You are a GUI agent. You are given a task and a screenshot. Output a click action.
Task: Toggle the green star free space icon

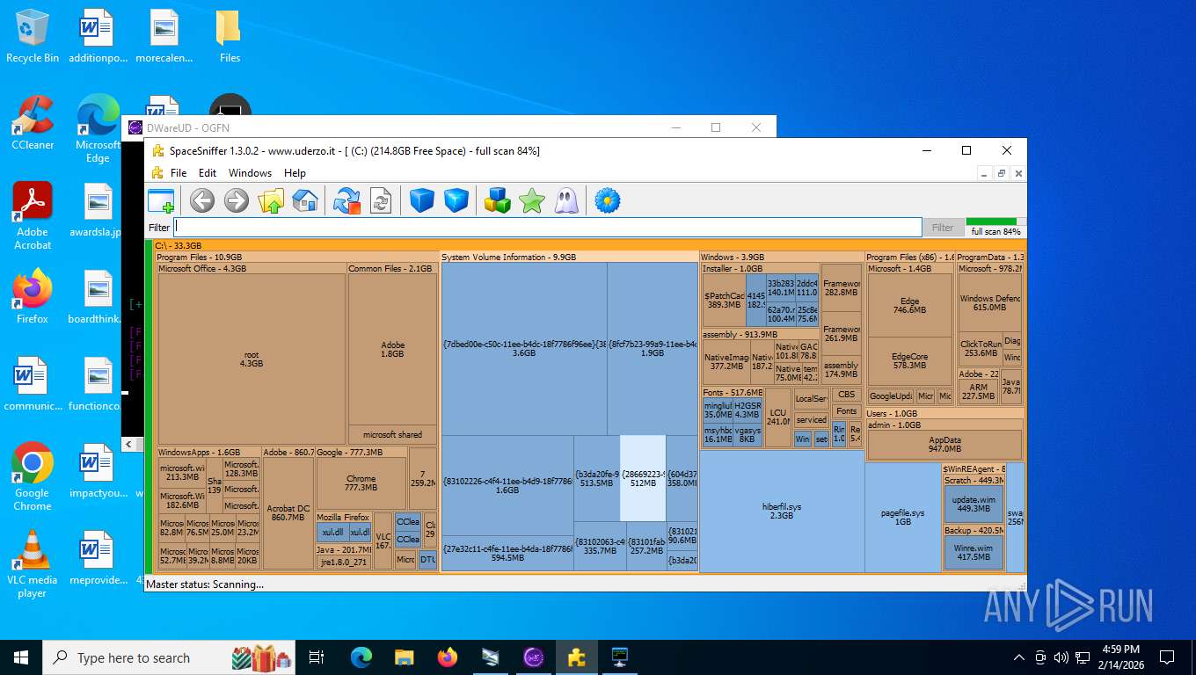532,201
